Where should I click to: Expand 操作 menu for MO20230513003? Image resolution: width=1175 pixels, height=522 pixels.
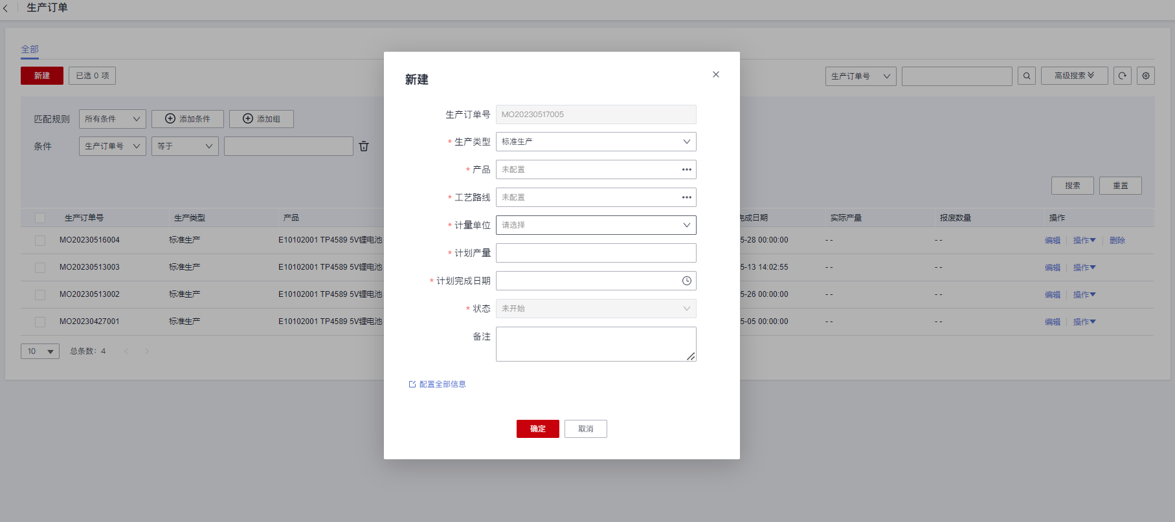1084,268
